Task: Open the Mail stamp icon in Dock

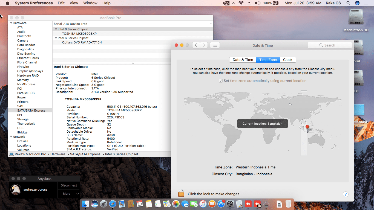Action: [x=122, y=204]
